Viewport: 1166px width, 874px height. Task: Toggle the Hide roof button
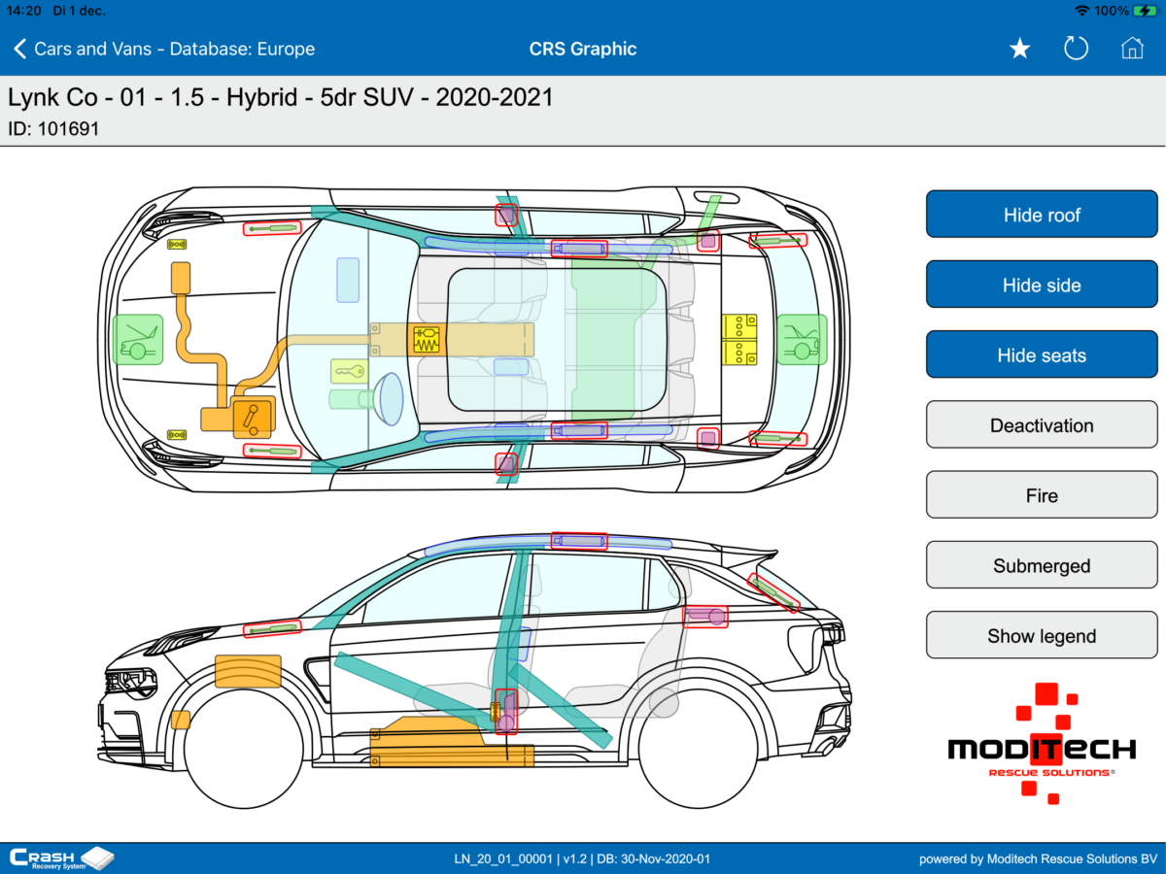[x=1042, y=215]
